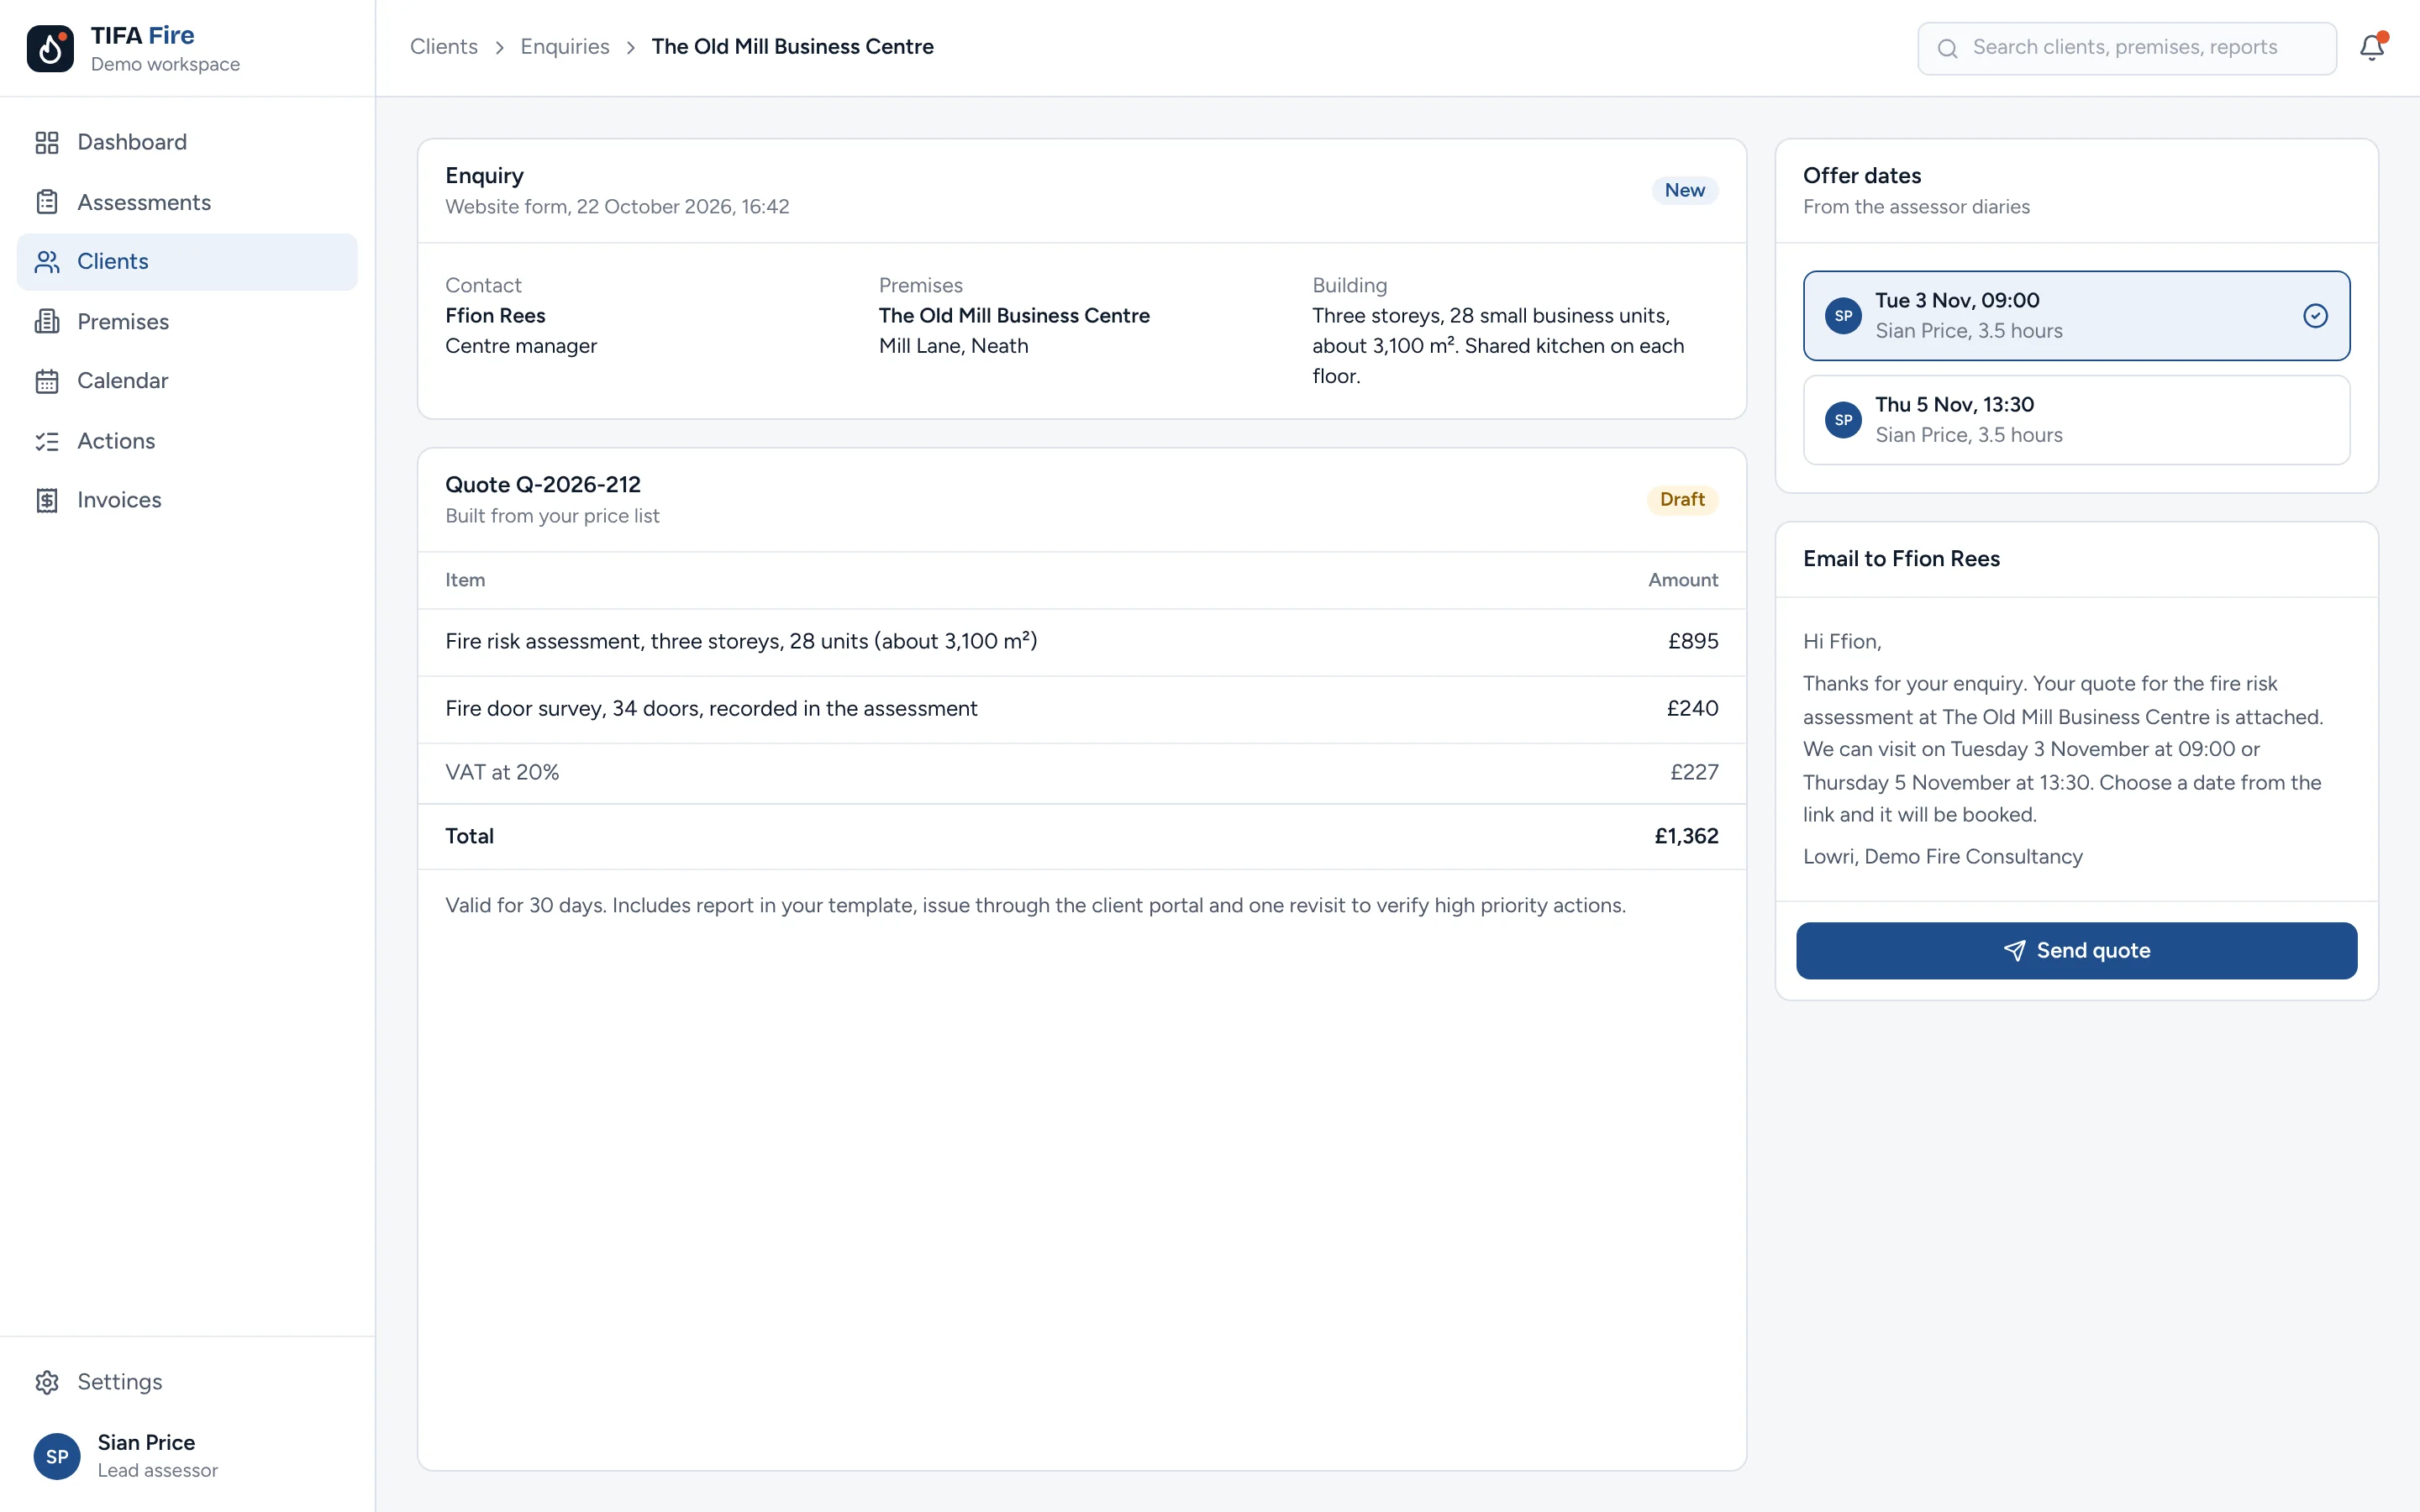This screenshot has width=2420, height=1512.
Task: Open Settings in the sidebar
Action: click(187, 1382)
